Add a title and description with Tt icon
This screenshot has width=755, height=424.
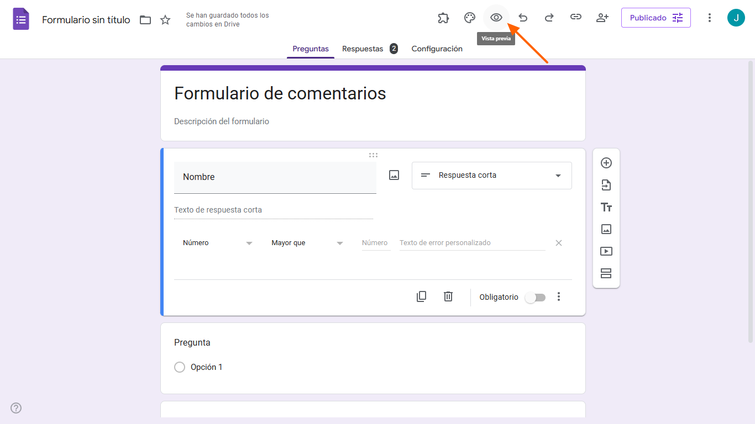606,207
